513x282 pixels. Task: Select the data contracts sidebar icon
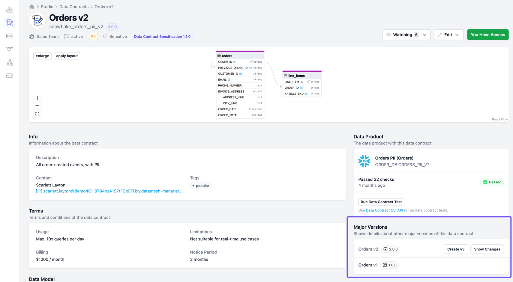click(10, 23)
